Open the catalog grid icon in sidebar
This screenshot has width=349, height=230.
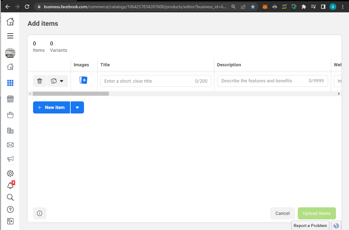pyautogui.click(x=10, y=83)
